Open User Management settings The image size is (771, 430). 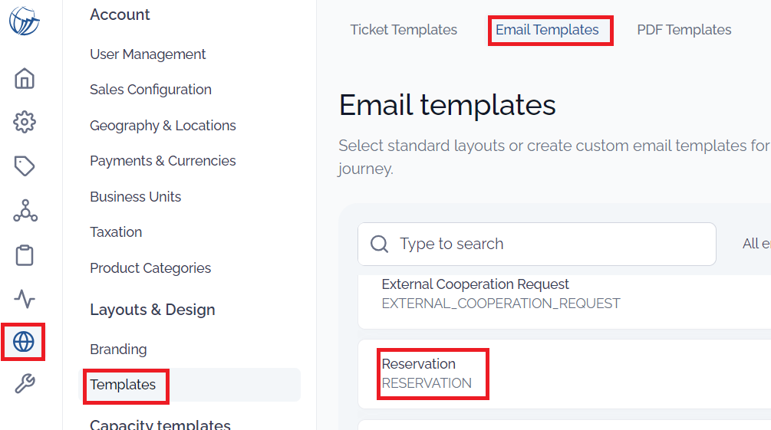[x=147, y=54]
